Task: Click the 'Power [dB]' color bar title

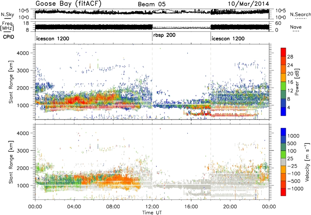Action: [x=297, y=82]
